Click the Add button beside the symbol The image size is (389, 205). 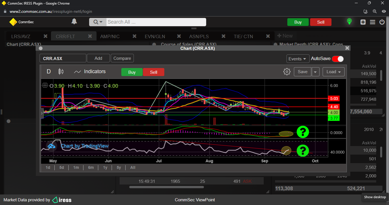pyautogui.click(x=98, y=58)
